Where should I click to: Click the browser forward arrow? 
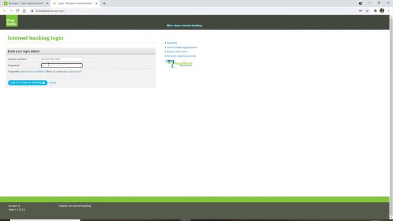11,11
